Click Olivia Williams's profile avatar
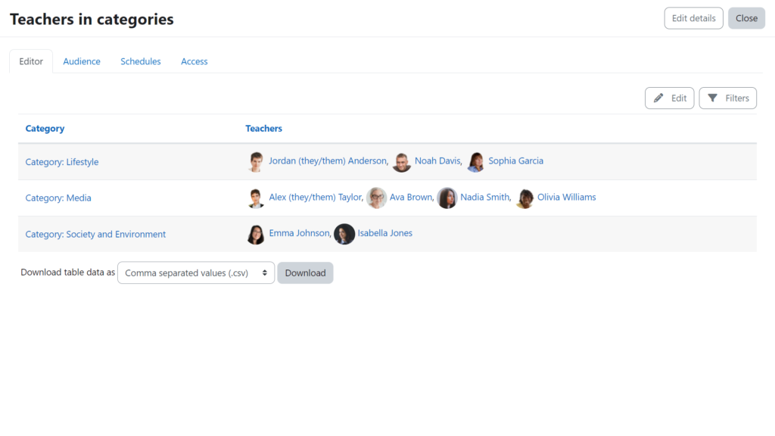775x436 pixels. (x=524, y=198)
